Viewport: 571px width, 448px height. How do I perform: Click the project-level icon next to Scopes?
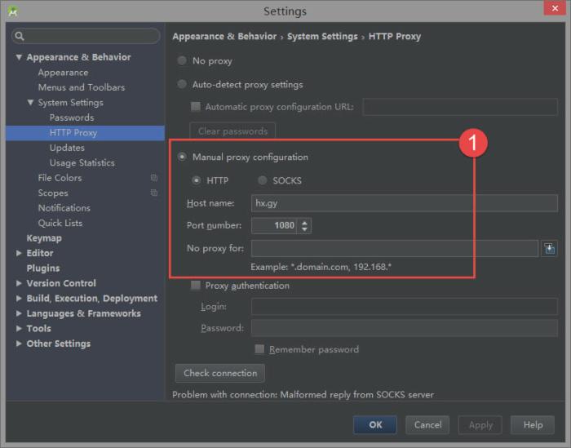click(x=153, y=193)
